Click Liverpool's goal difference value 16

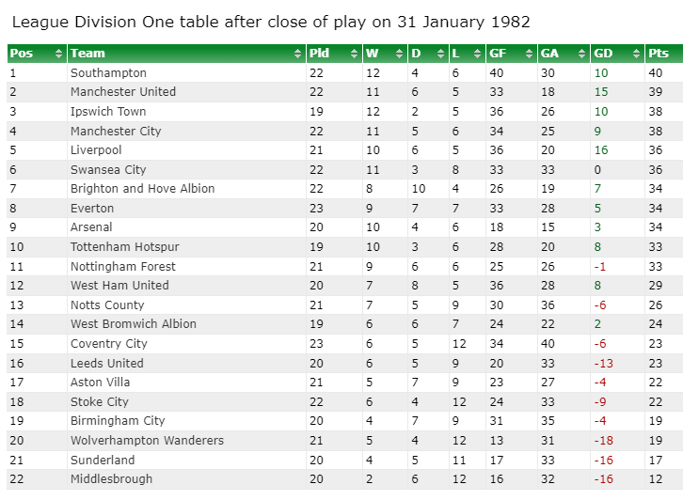click(x=601, y=150)
